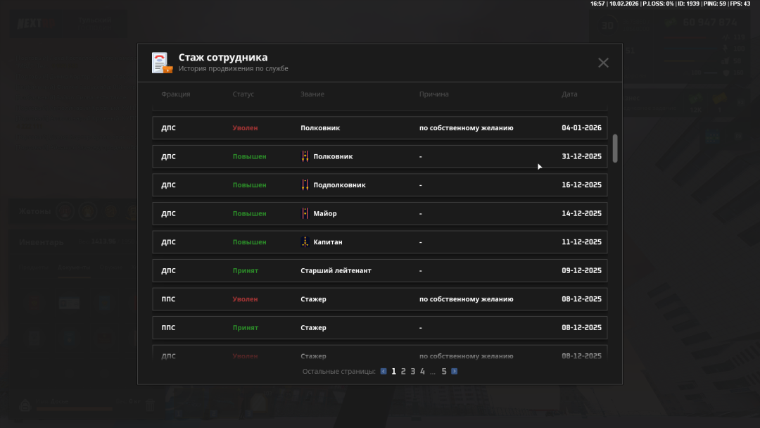760x428 pixels.
Task: Click the Major rank insignia icon
Action: click(x=305, y=213)
